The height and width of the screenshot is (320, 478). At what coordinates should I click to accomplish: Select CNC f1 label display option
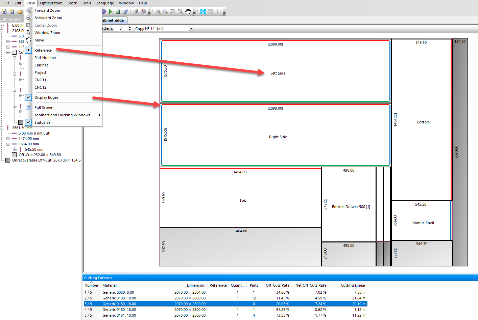(40, 80)
